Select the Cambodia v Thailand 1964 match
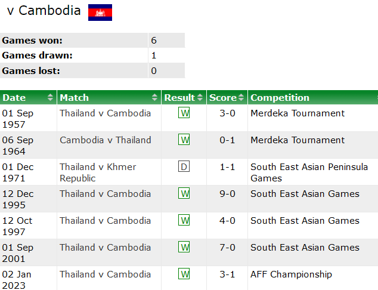Viewport: 378px width, 290px height. point(106,140)
